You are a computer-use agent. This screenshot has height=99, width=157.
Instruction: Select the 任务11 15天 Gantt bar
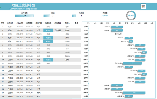pyautogui.click(x=132, y=63)
